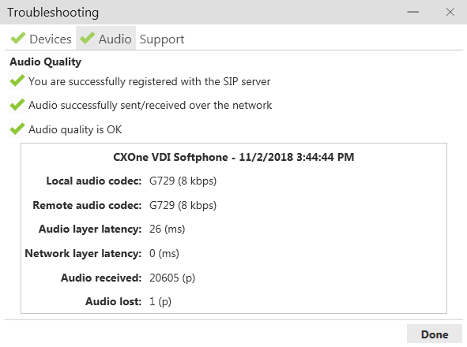Click the audio sent/received checkmark icon
Image resolution: width=467 pixels, height=347 pixels.
click(x=17, y=105)
